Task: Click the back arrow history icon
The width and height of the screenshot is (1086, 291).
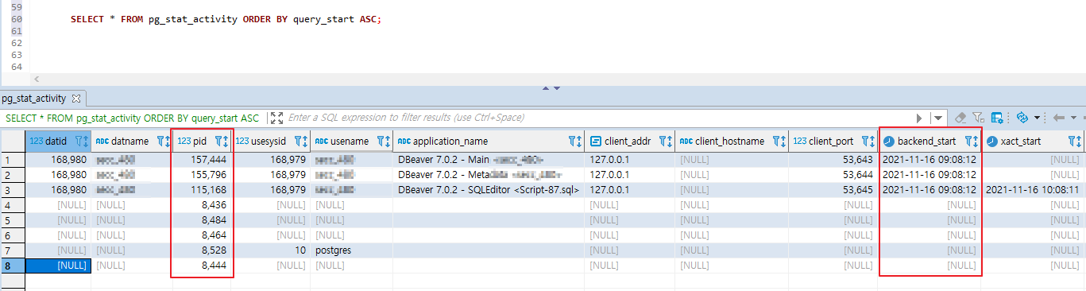Action: point(1058,118)
